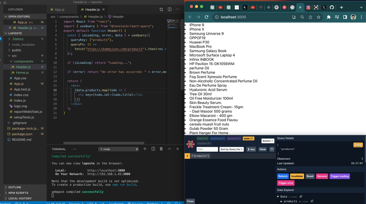Image resolution: width=366 pixels, height=204 pixels.
Task: Switch to the Header.js editor tab
Action: (x=92, y=10)
